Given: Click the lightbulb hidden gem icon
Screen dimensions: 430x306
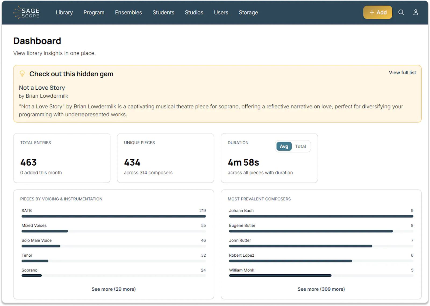Looking at the screenshot, I should [22, 74].
